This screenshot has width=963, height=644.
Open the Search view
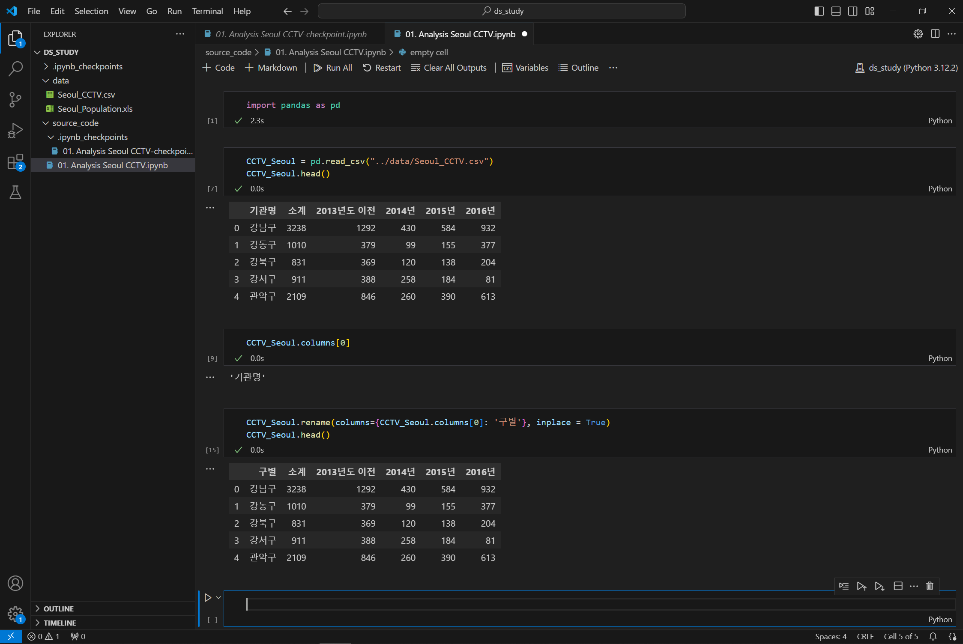point(15,69)
